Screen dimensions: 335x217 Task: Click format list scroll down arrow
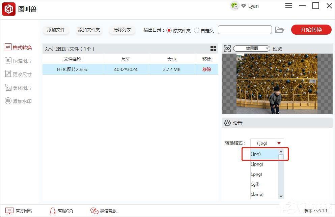[281, 196]
